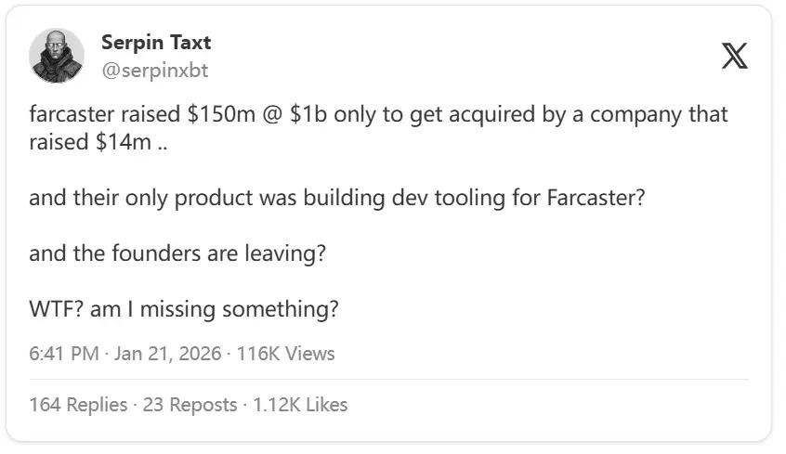The width and height of the screenshot is (786, 454).
Task: Click the "am I missing something?" line
Action: click(184, 308)
